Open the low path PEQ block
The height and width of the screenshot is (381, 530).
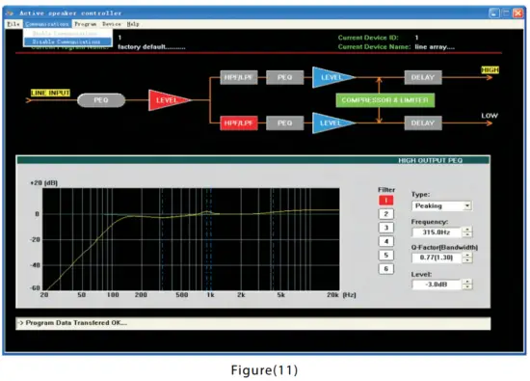(x=284, y=123)
